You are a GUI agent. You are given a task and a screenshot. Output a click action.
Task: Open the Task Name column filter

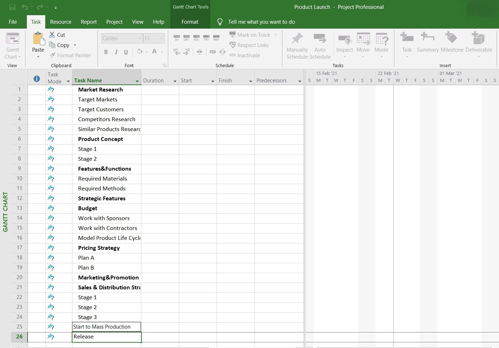[x=137, y=81]
